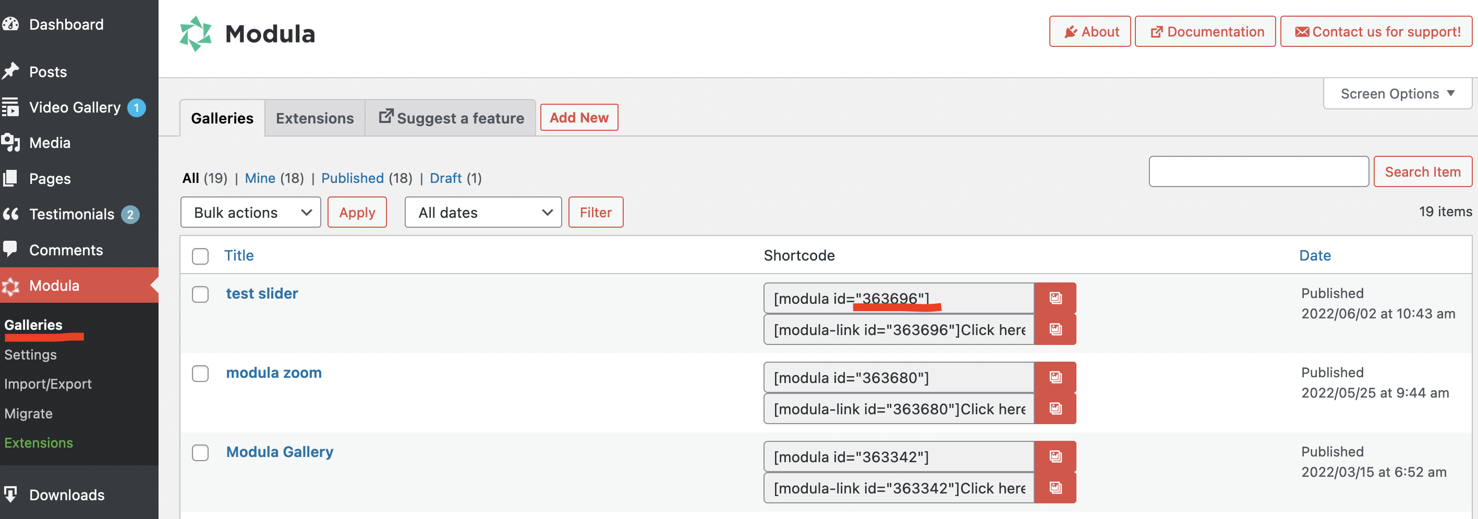Open the All dates dropdown
The width and height of the screenshot is (1478, 519).
pyautogui.click(x=483, y=212)
